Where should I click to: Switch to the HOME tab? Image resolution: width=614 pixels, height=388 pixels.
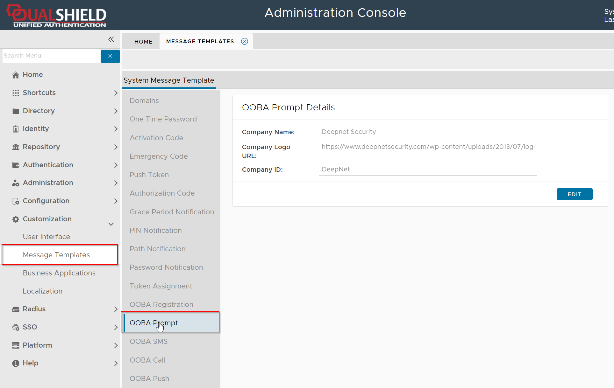[x=143, y=42]
